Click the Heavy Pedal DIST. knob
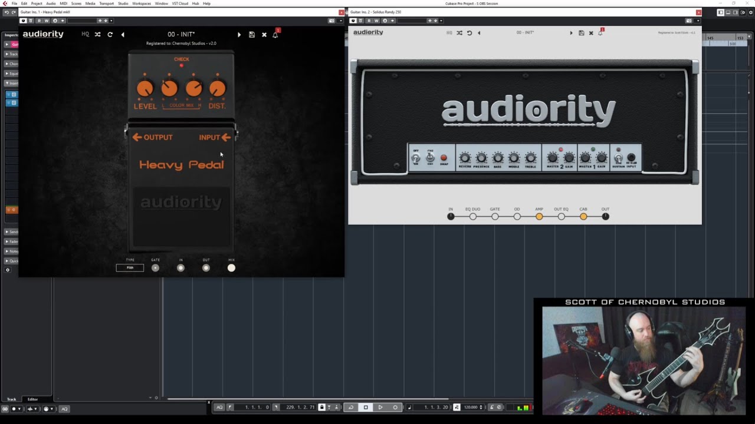The width and height of the screenshot is (755, 424). pos(217,88)
